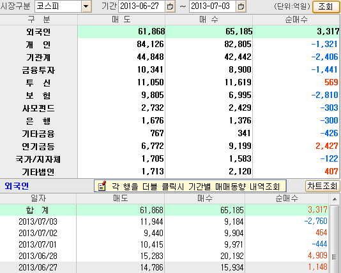Click 연기금등 net buying value 2,427

pos(327,146)
